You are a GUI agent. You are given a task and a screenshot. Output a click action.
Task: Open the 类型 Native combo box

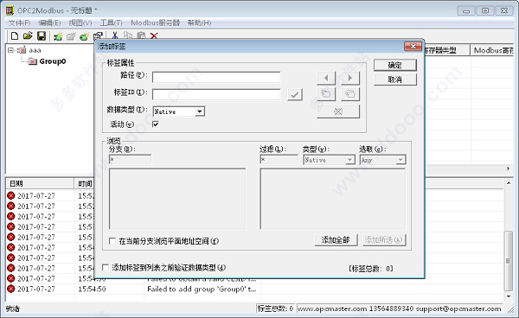pos(330,160)
